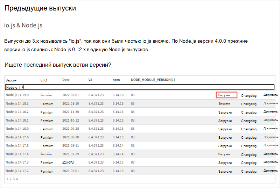Click date cell 2021-11-30

[71, 112]
